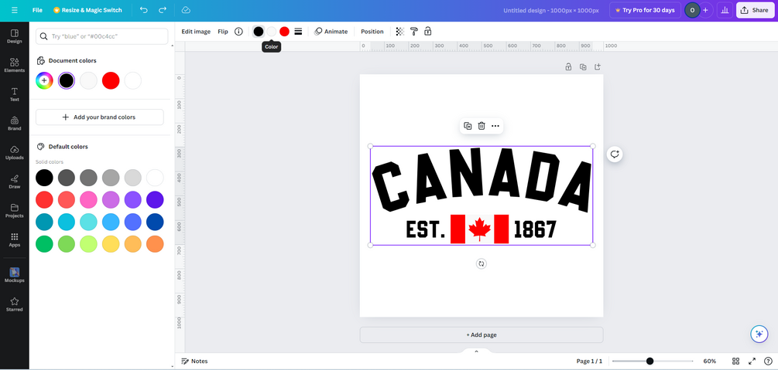The width and height of the screenshot is (778, 370).
Task: Open the help question mark
Action: coord(768,361)
